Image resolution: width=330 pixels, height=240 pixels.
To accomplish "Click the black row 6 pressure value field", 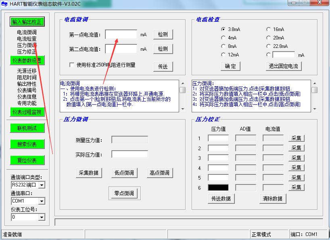I will (x=218, y=188).
